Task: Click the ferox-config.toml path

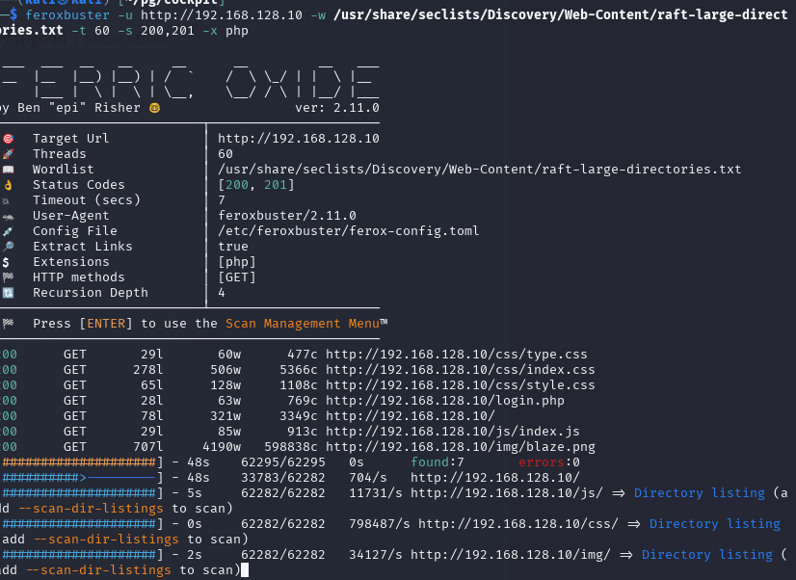Action: pyautogui.click(x=348, y=231)
